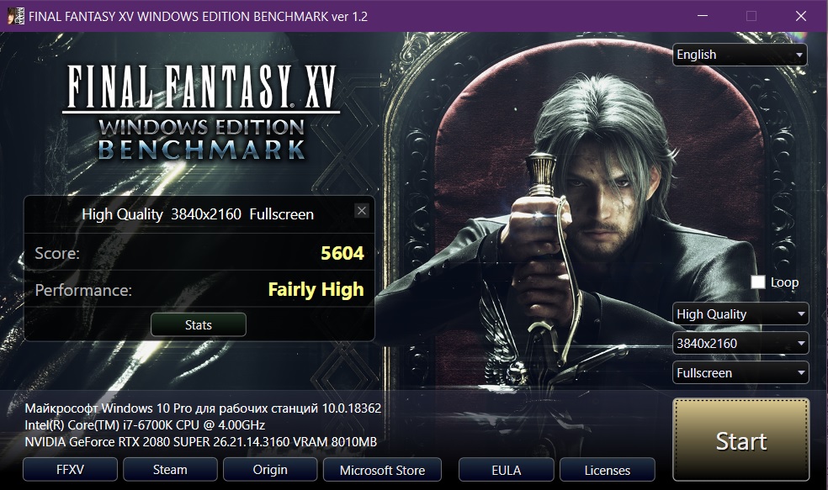This screenshot has width=828, height=490.
Task: Click the 5604 score value
Action: [x=342, y=254]
